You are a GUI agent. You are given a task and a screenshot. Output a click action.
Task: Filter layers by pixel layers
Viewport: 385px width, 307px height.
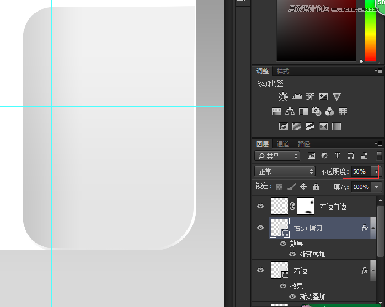click(x=311, y=156)
